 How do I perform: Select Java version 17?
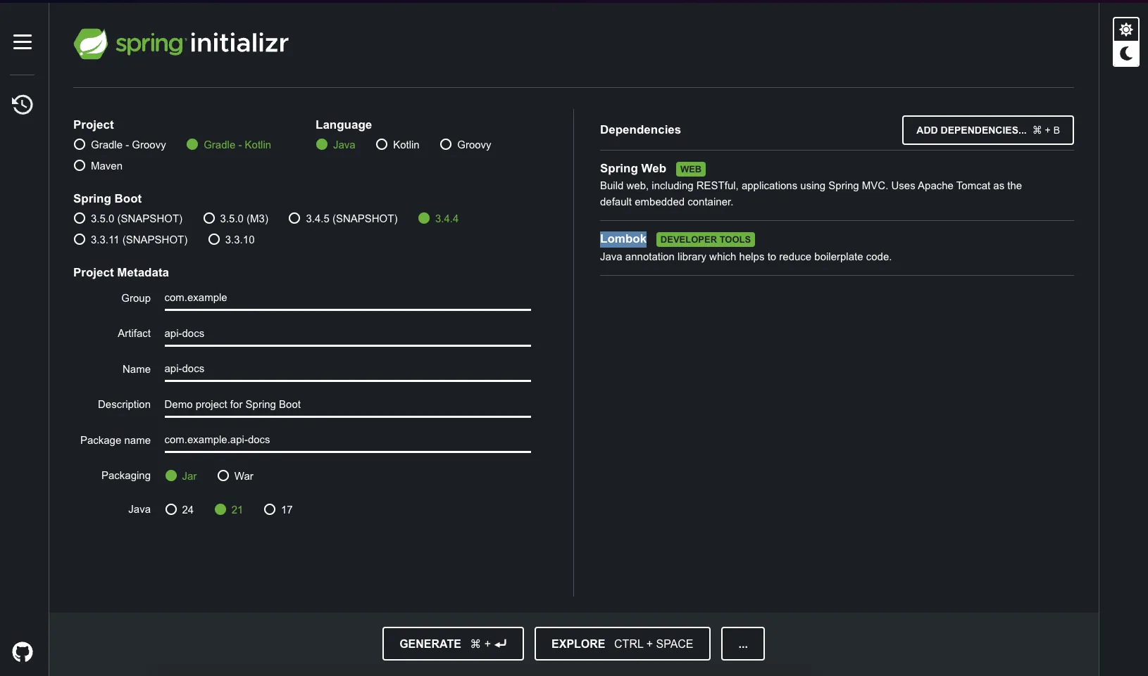(x=278, y=510)
